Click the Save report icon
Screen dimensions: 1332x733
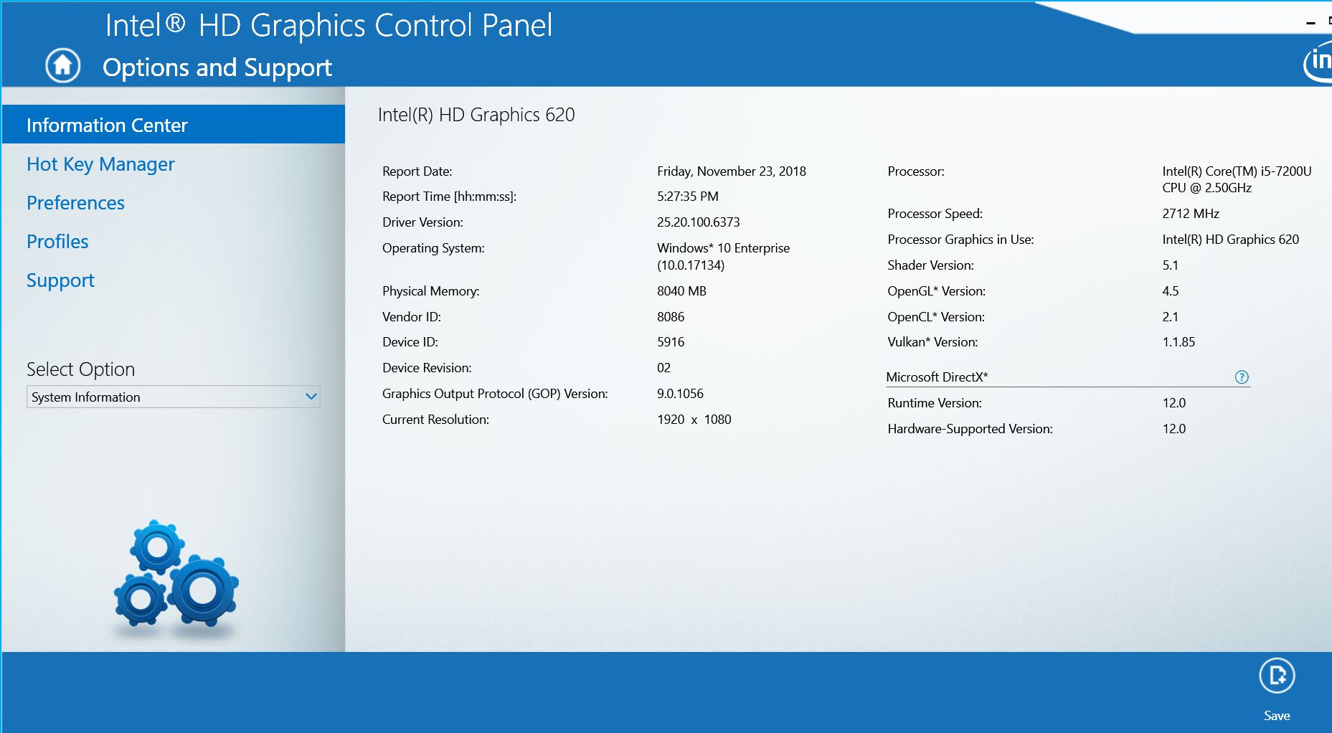click(1277, 676)
